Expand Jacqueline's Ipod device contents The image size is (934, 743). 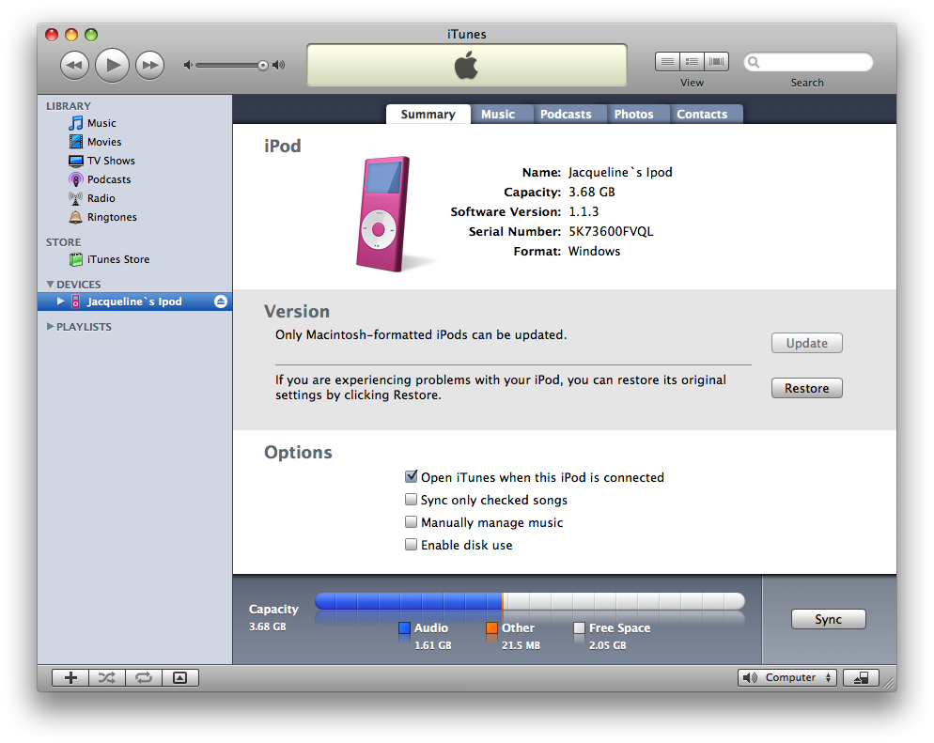pos(60,302)
